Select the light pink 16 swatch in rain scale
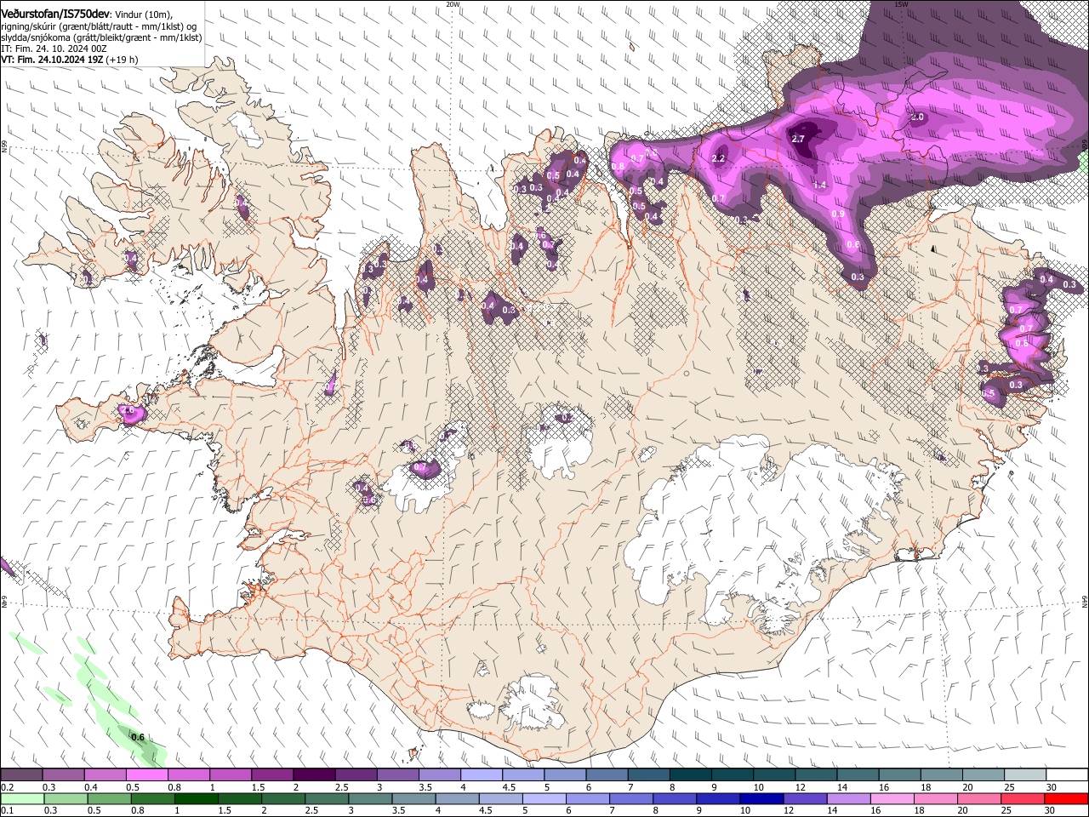The height and width of the screenshot is (817, 1089). point(892,799)
